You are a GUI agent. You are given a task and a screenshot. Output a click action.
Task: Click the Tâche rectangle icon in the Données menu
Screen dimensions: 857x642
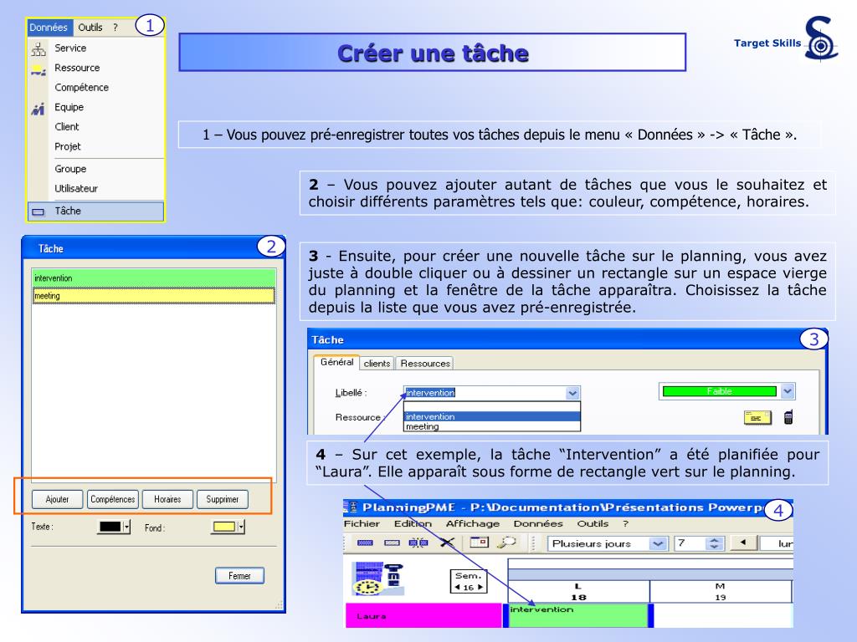click(x=38, y=211)
